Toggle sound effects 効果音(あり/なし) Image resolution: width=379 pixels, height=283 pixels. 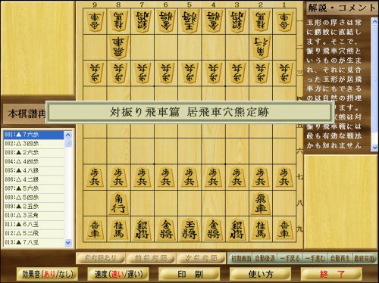point(47,274)
